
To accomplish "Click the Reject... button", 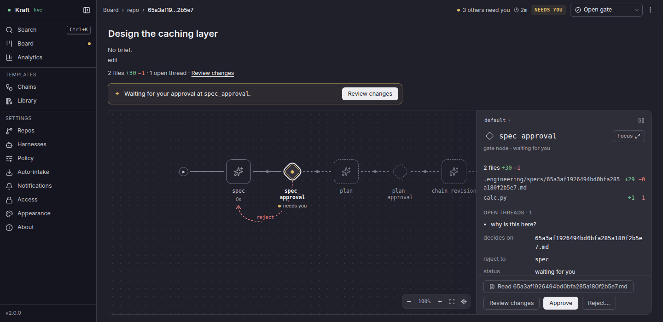I will point(599,303).
